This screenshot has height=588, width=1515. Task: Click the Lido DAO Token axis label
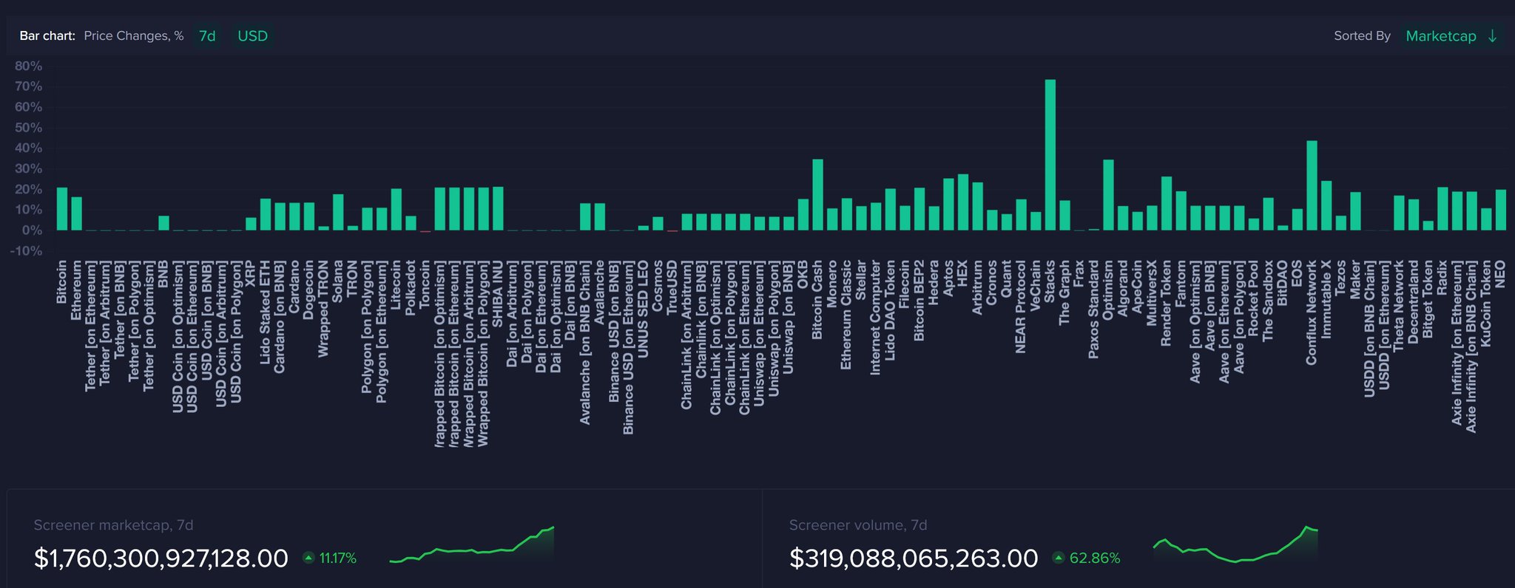coord(890,310)
